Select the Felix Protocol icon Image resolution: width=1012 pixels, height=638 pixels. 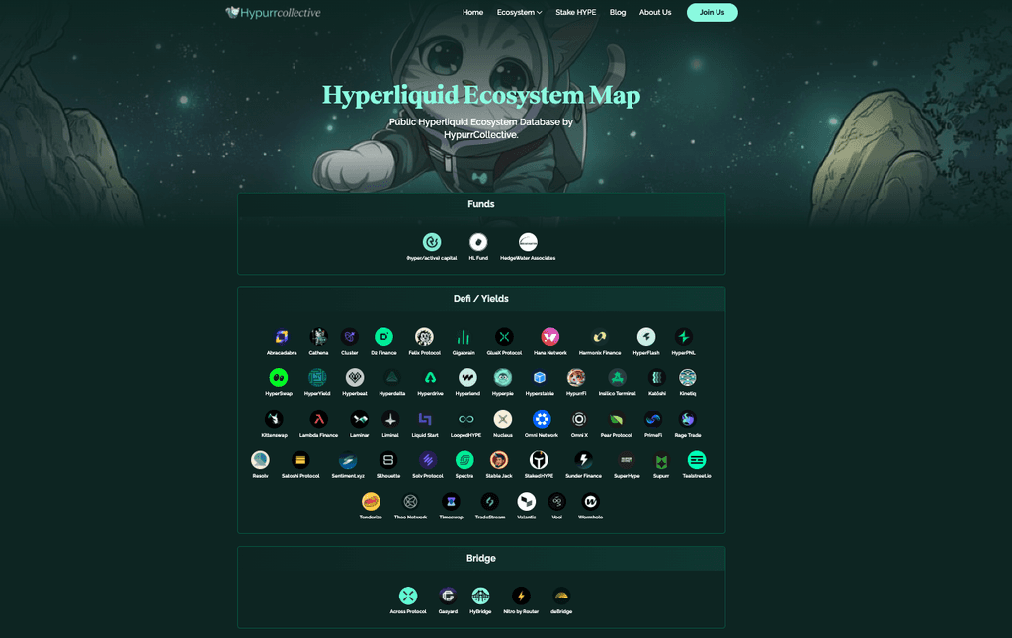tap(424, 336)
